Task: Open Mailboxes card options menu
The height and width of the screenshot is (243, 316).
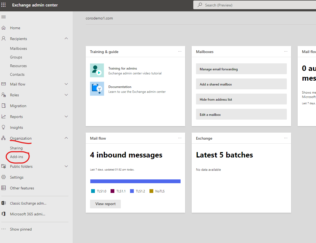Action: point(286,52)
